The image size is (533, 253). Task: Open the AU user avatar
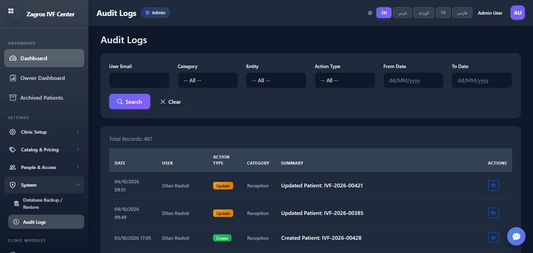[518, 13]
